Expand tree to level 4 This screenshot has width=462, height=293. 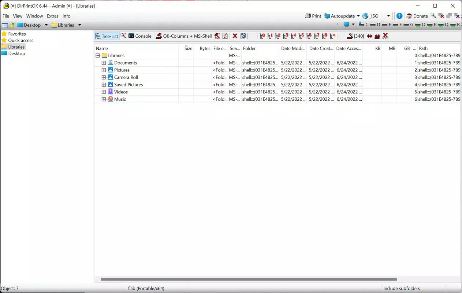click(x=293, y=36)
